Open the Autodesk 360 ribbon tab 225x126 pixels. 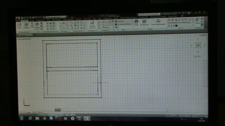pos(143,17)
